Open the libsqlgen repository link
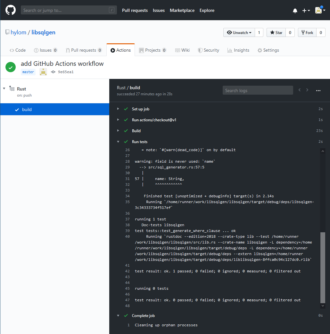Image resolution: width=330 pixels, height=334 pixels. pos(43,32)
